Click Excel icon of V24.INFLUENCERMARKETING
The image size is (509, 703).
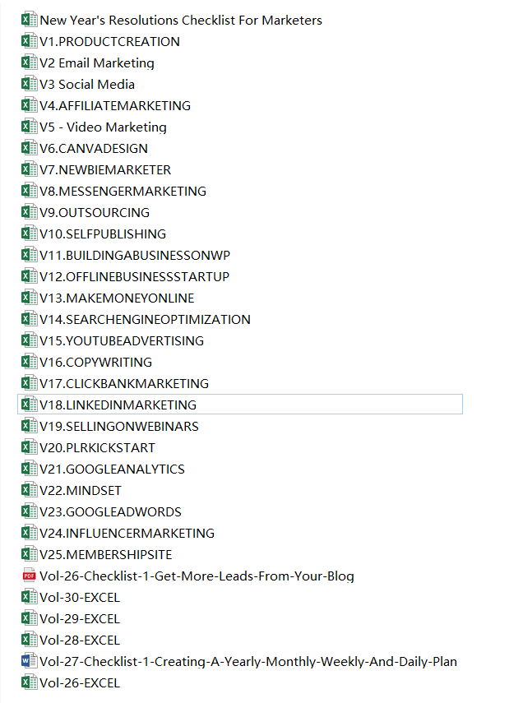pyautogui.click(x=29, y=533)
